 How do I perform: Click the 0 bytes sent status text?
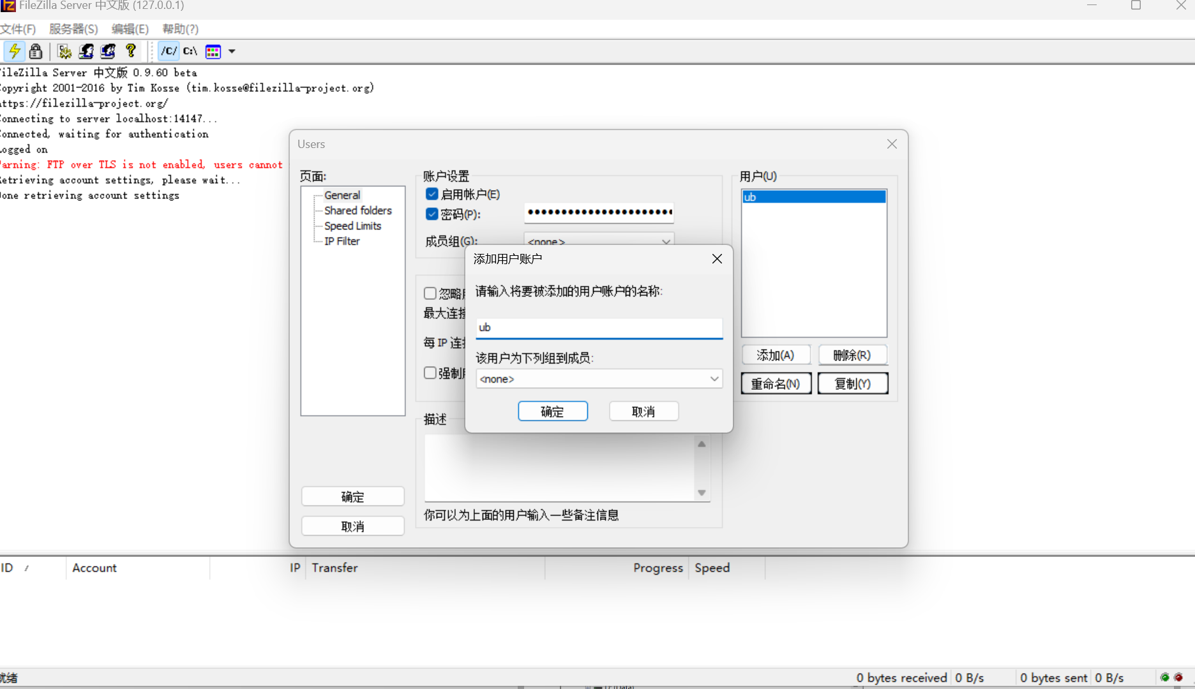[1053, 678]
